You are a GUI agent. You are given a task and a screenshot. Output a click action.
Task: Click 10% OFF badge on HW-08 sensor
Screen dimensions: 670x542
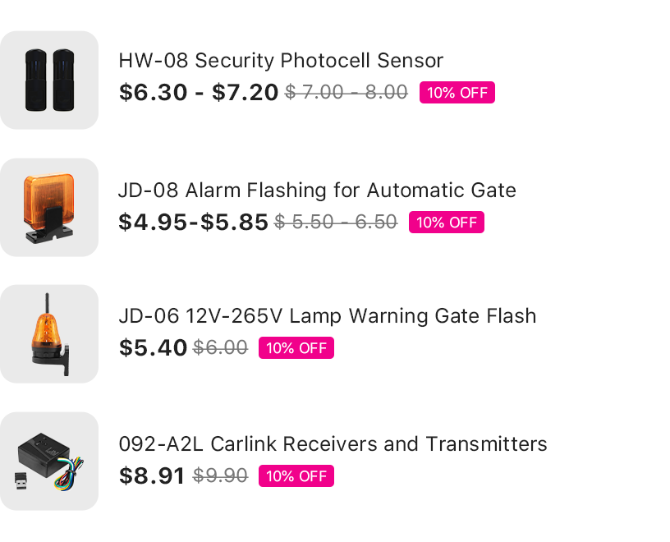pos(457,92)
